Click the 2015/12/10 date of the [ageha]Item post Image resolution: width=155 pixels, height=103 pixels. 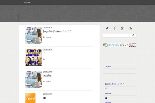pyautogui.click(x=48, y=28)
